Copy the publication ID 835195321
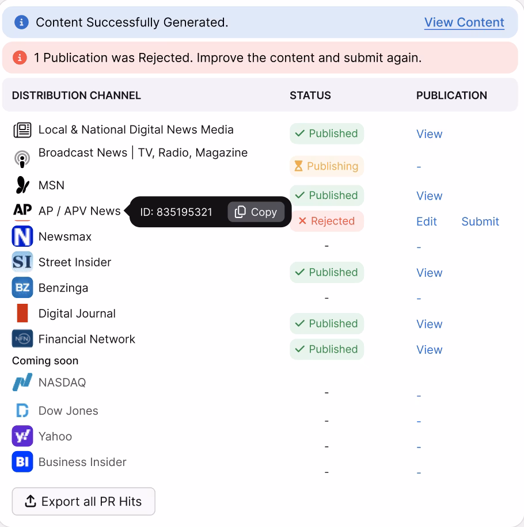This screenshot has height=527, width=524. 256,212
